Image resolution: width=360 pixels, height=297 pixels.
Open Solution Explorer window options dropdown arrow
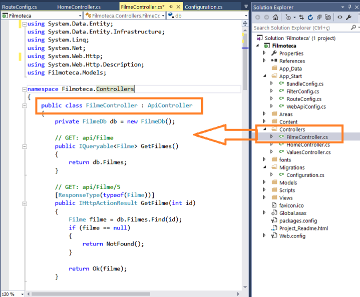click(343, 7)
